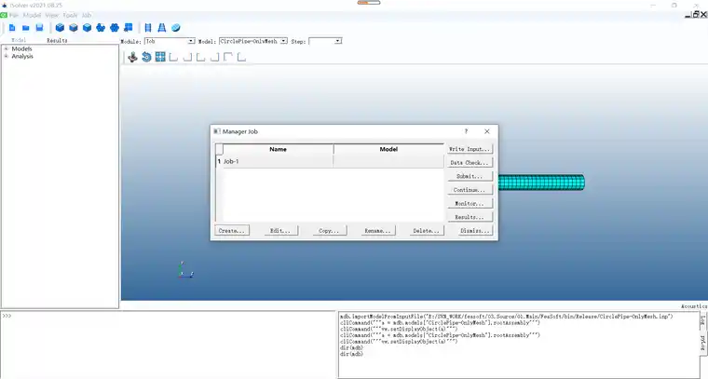Click the Copy button

coord(329,231)
